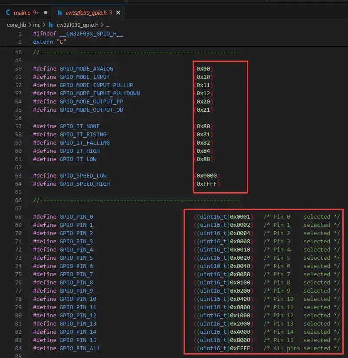Jump to sticky scroll line extern "C"
Viewport: 348px width, 358px height.
pyautogui.click(x=49, y=42)
